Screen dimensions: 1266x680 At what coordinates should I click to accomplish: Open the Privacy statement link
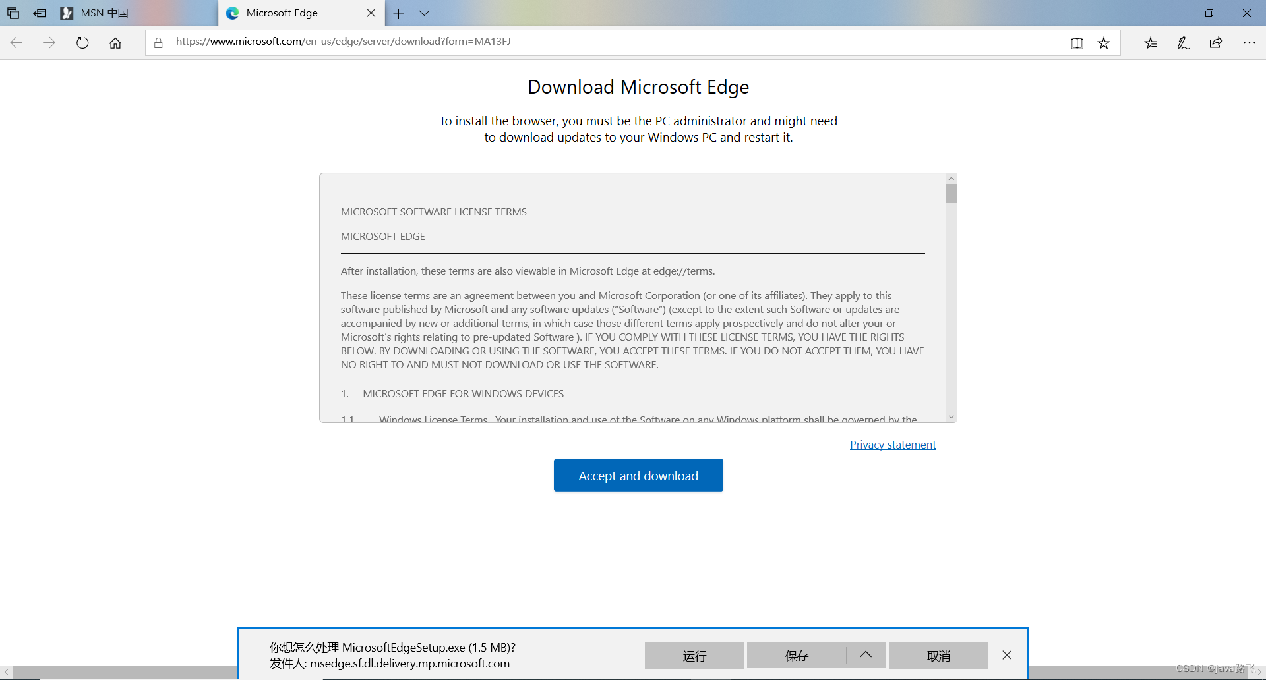[x=893, y=445]
